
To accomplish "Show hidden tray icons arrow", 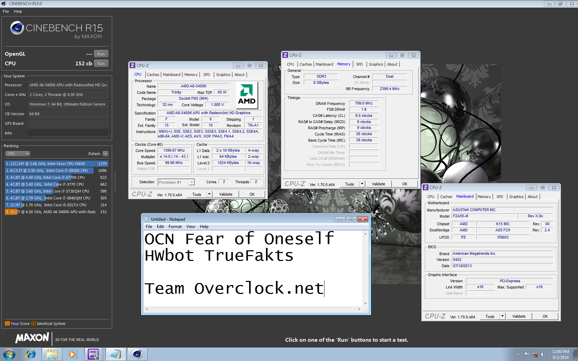I will coord(518,354).
